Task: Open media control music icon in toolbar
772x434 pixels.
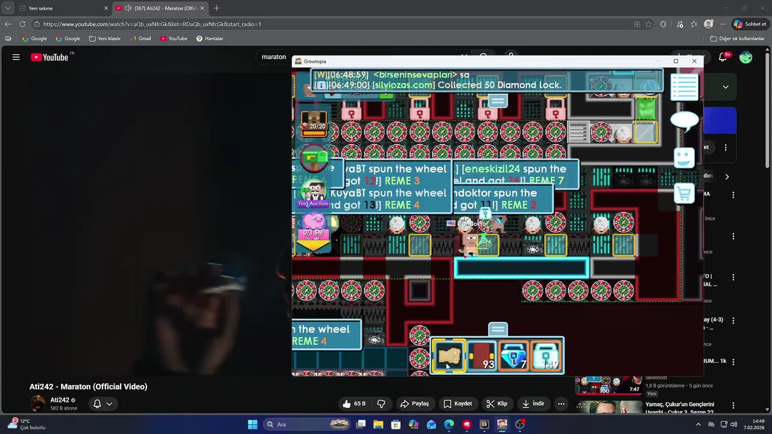Action: 680,24
